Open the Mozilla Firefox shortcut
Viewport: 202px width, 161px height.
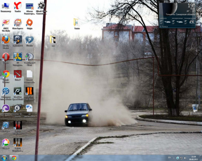tap(6, 42)
